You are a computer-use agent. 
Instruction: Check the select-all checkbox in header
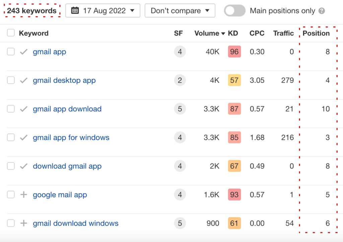pos(11,33)
